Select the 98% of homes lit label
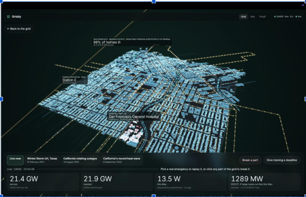 (x=132, y=42)
